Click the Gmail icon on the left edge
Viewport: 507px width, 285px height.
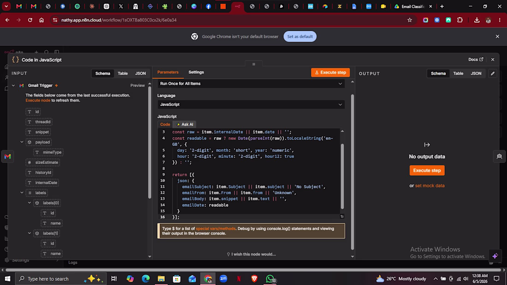[7, 157]
